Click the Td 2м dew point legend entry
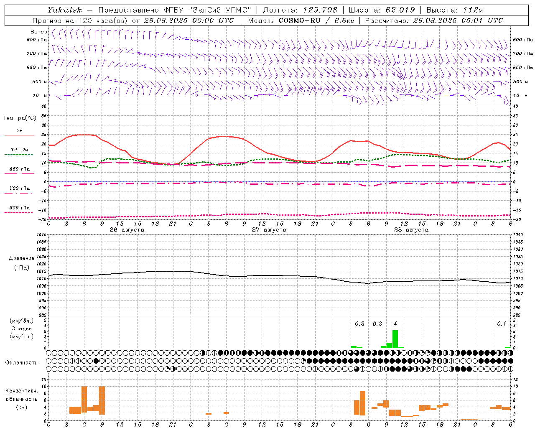This screenshot has width=535, height=428. 19,150
